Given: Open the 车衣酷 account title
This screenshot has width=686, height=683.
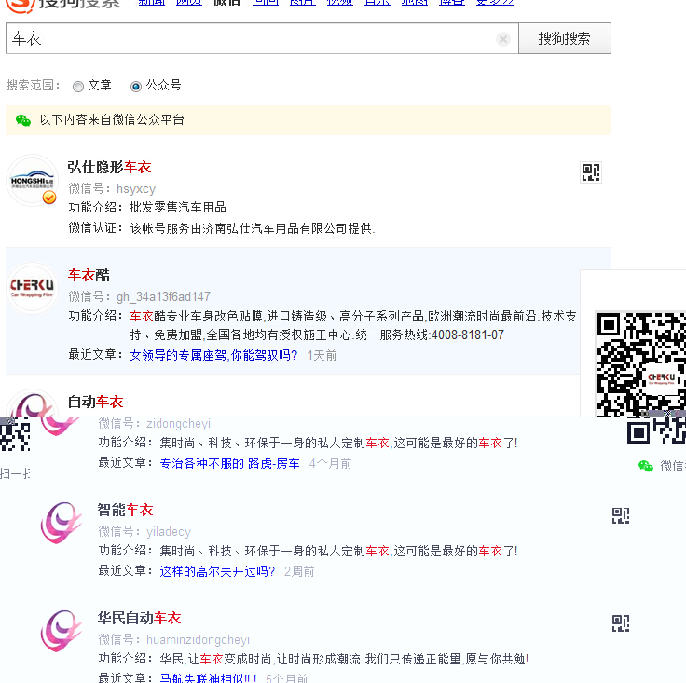Looking at the screenshot, I should tap(89, 275).
